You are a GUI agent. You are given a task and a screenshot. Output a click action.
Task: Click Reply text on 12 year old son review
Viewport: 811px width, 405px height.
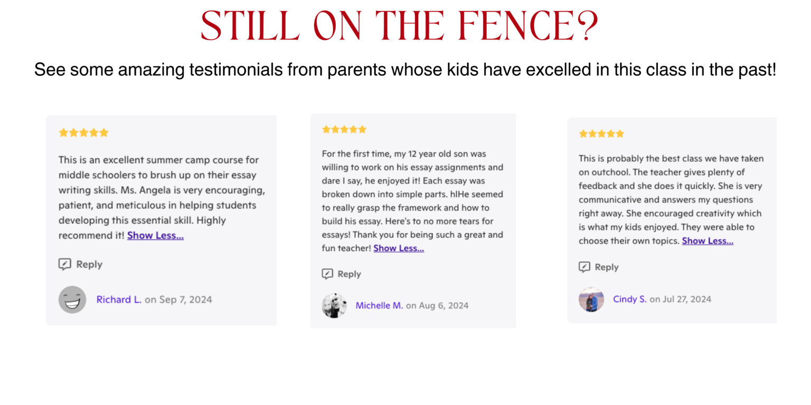pyautogui.click(x=349, y=274)
